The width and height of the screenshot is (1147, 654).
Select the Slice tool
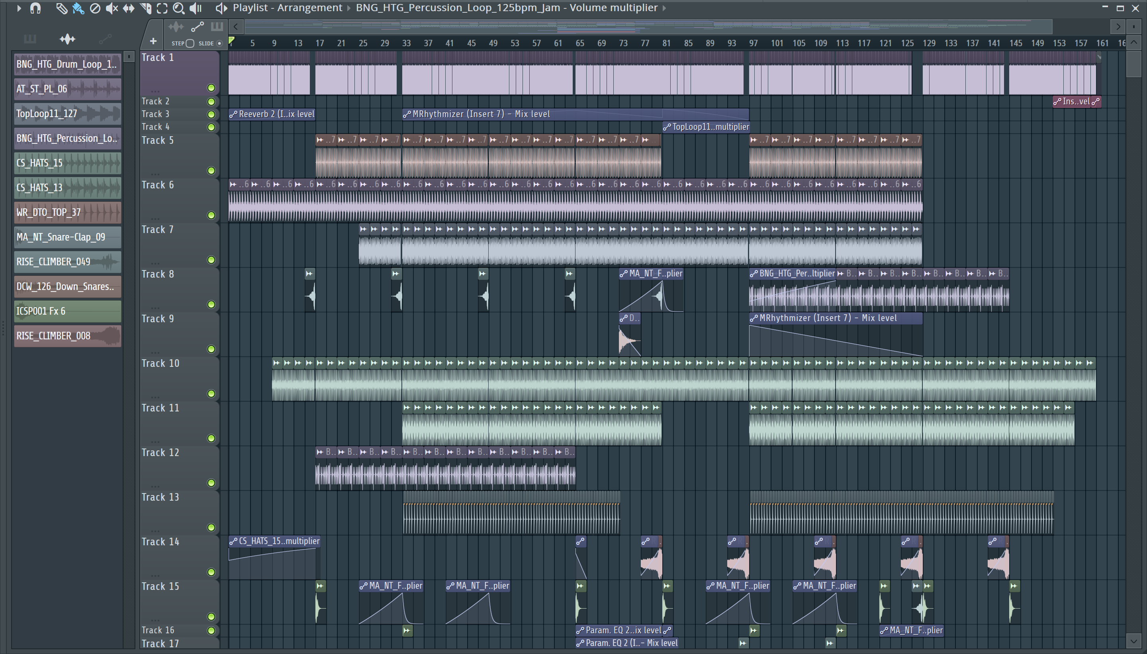click(x=145, y=8)
